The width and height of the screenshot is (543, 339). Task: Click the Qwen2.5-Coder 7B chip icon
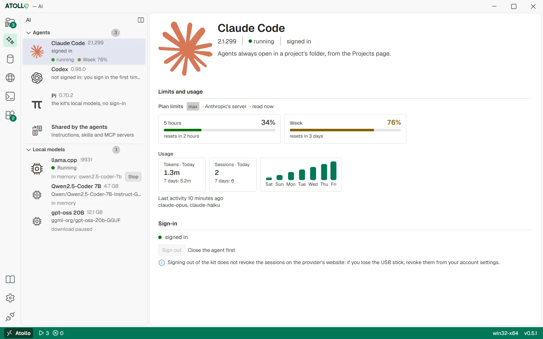tap(37, 195)
